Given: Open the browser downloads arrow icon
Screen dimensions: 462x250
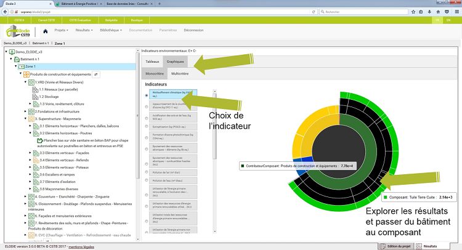Looking at the screenshot, I should [x=429, y=12].
